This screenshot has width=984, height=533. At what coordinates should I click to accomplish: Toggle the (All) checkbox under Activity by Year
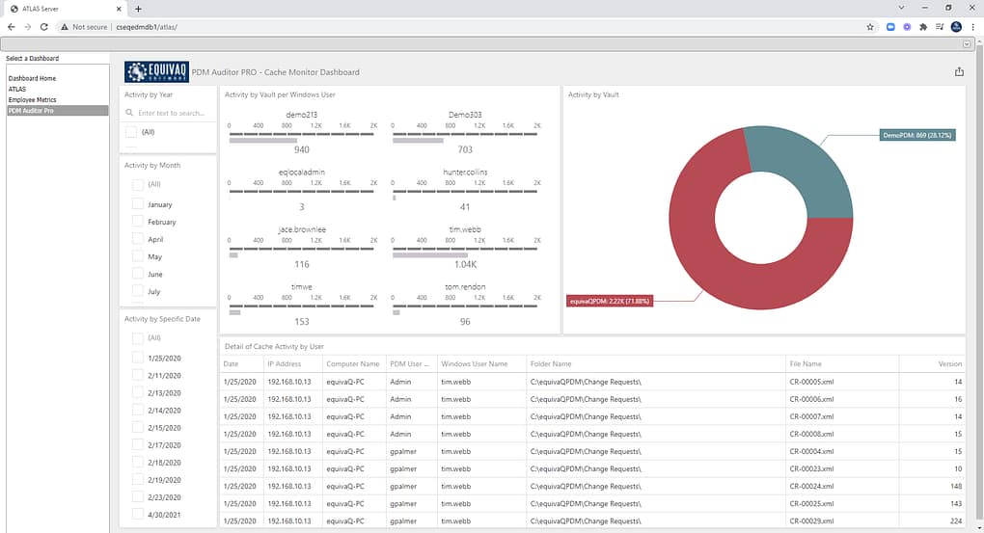pos(131,132)
